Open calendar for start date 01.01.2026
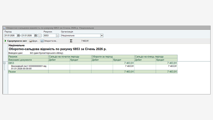Screen dimensions: 213x120 click(x=18, y=35)
